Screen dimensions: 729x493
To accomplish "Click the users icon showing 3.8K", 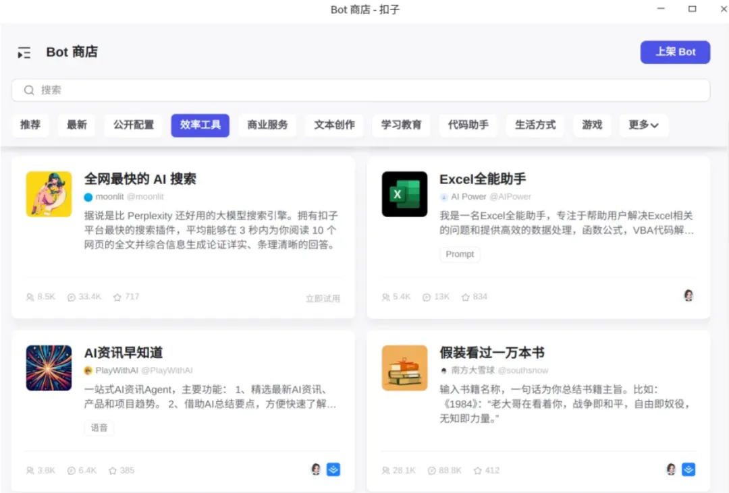I will click(30, 471).
